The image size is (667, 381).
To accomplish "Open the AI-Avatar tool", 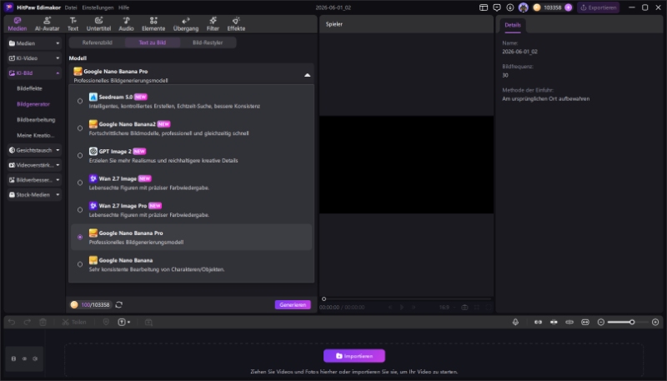I will point(48,24).
